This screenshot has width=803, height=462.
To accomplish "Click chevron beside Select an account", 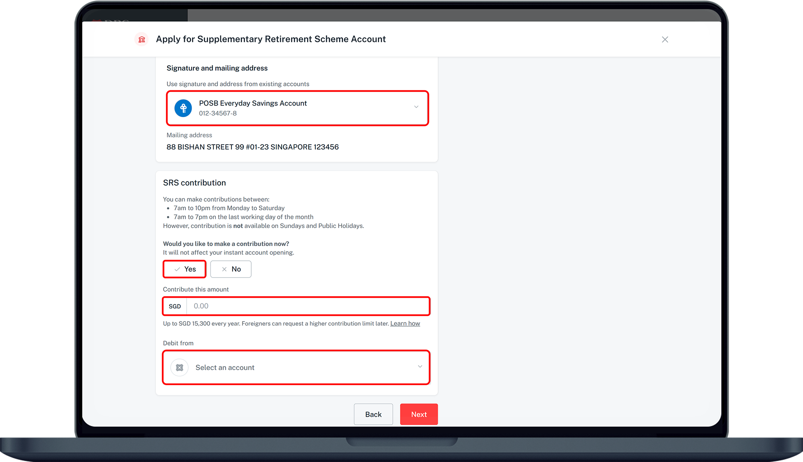I will (x=420, y=367).
